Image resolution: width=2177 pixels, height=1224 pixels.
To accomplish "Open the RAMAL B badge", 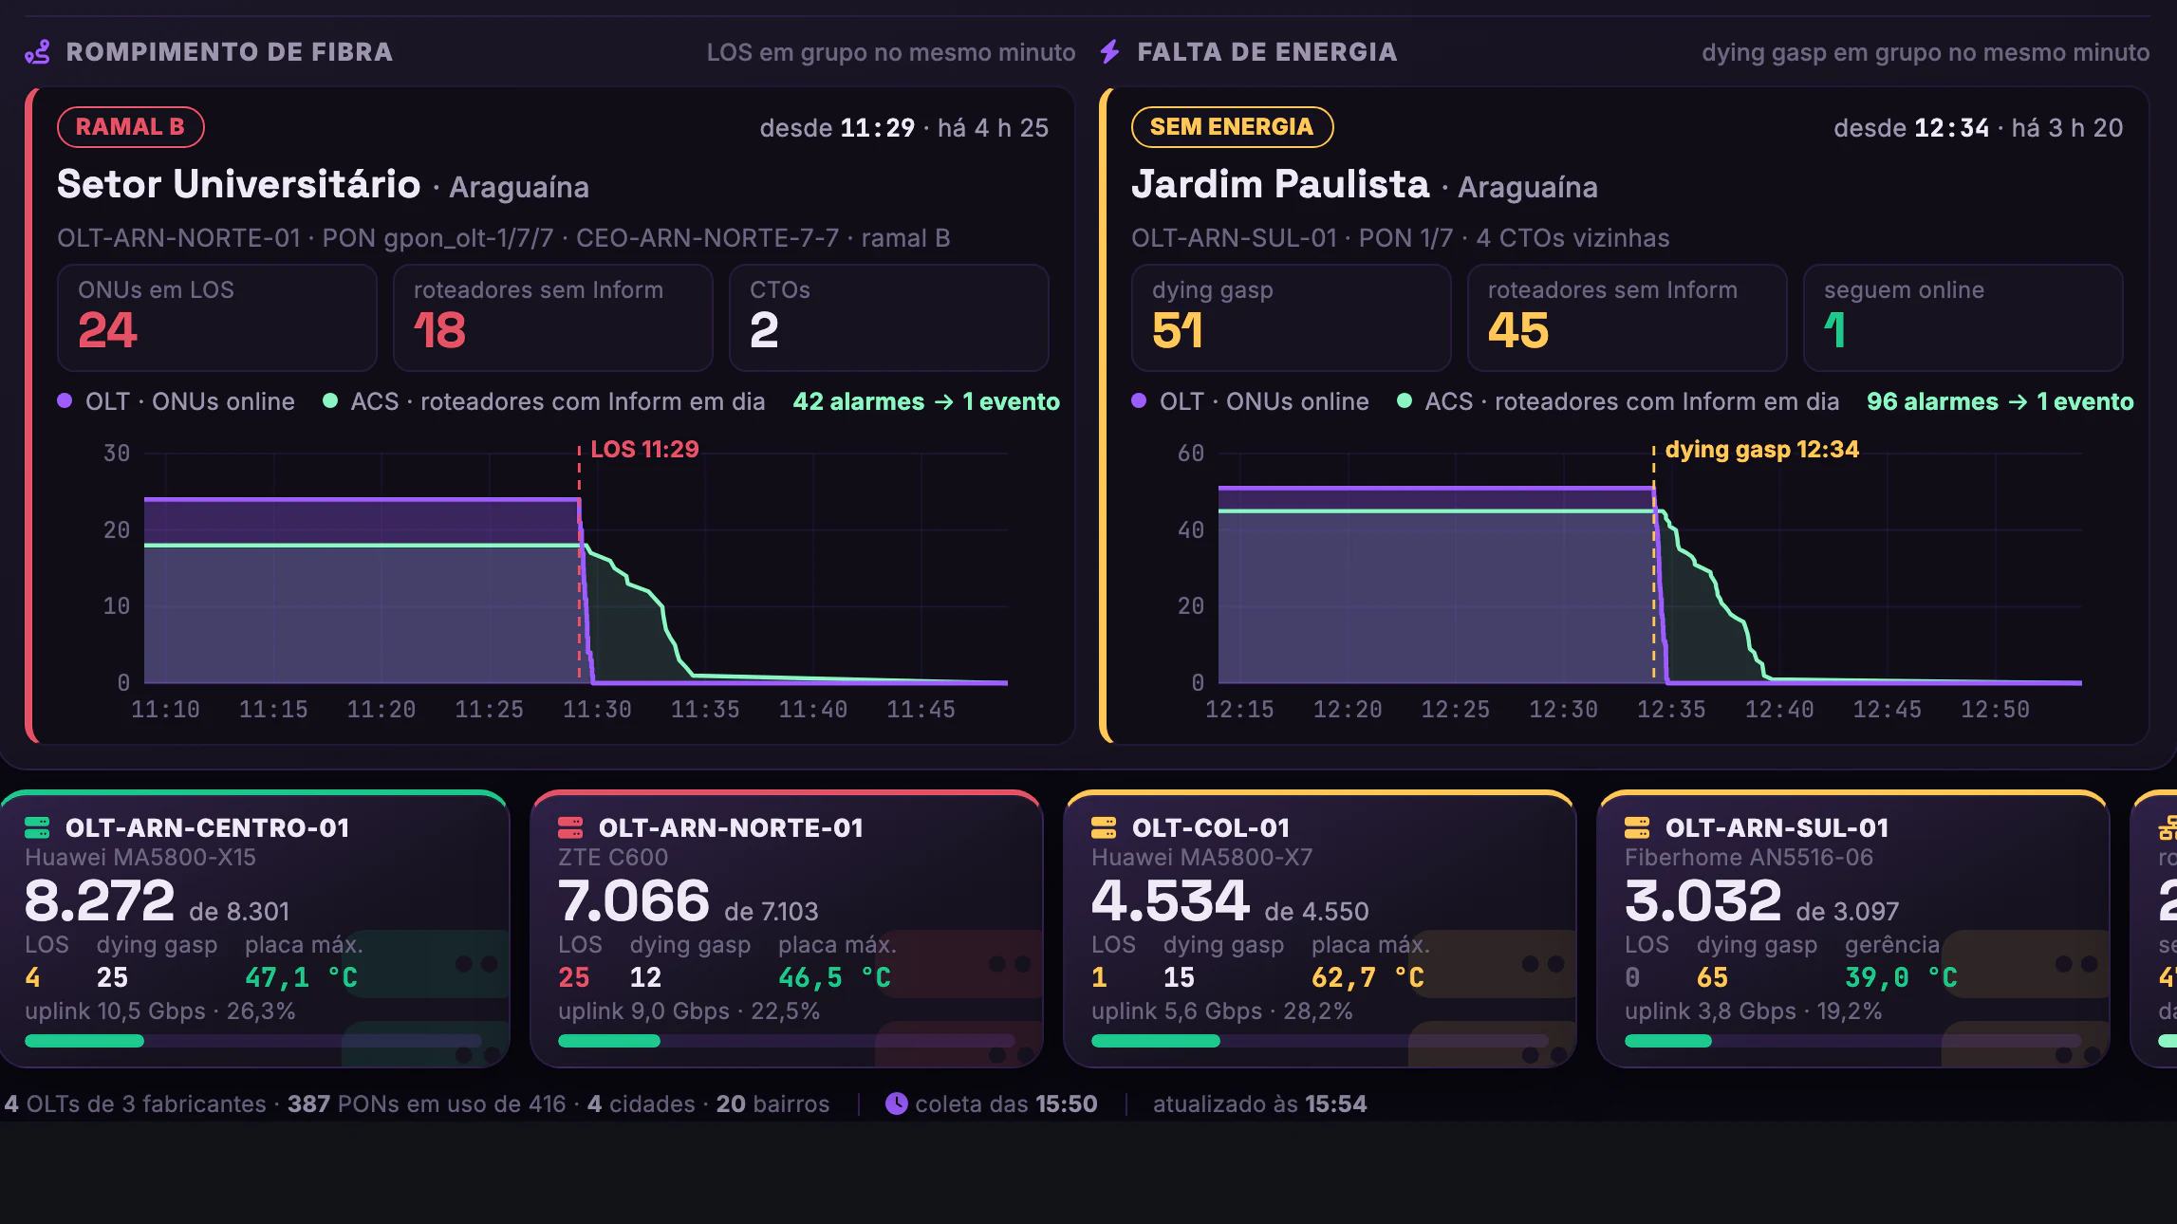I will click(131, 127).
